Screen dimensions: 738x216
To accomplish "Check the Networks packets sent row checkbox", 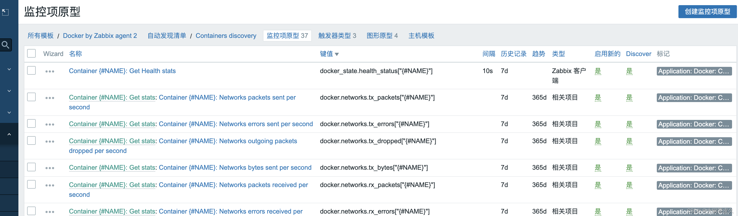I will [31, 97].
